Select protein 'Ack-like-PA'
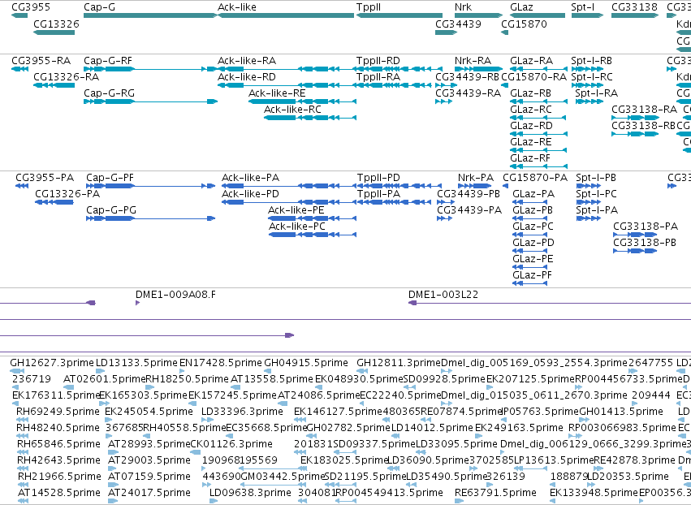Screen dimensions: 691x505 click(x=250, y=178)
